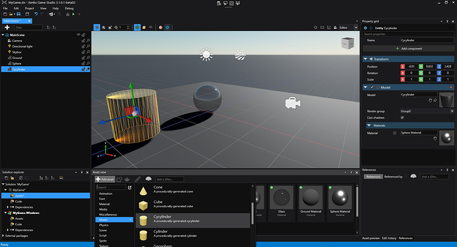Click the entity Filter field in scene tree
This screenshot has height=247, width=457.
[28, 27]
